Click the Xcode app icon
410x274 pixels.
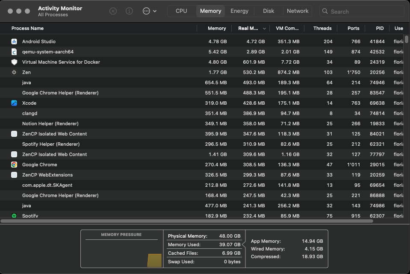coord(14,103)
